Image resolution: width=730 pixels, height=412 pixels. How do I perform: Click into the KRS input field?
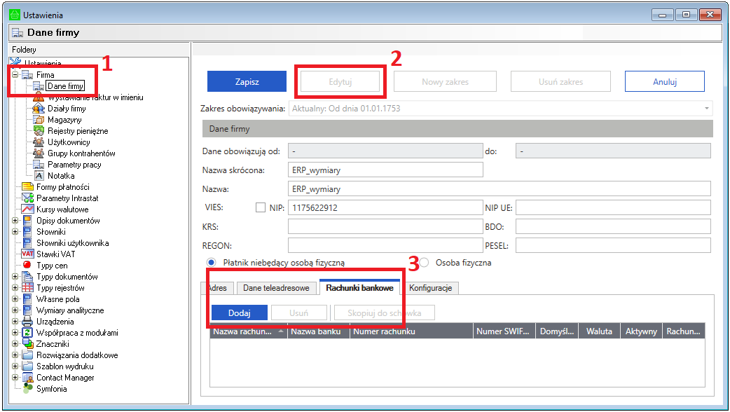385,227
